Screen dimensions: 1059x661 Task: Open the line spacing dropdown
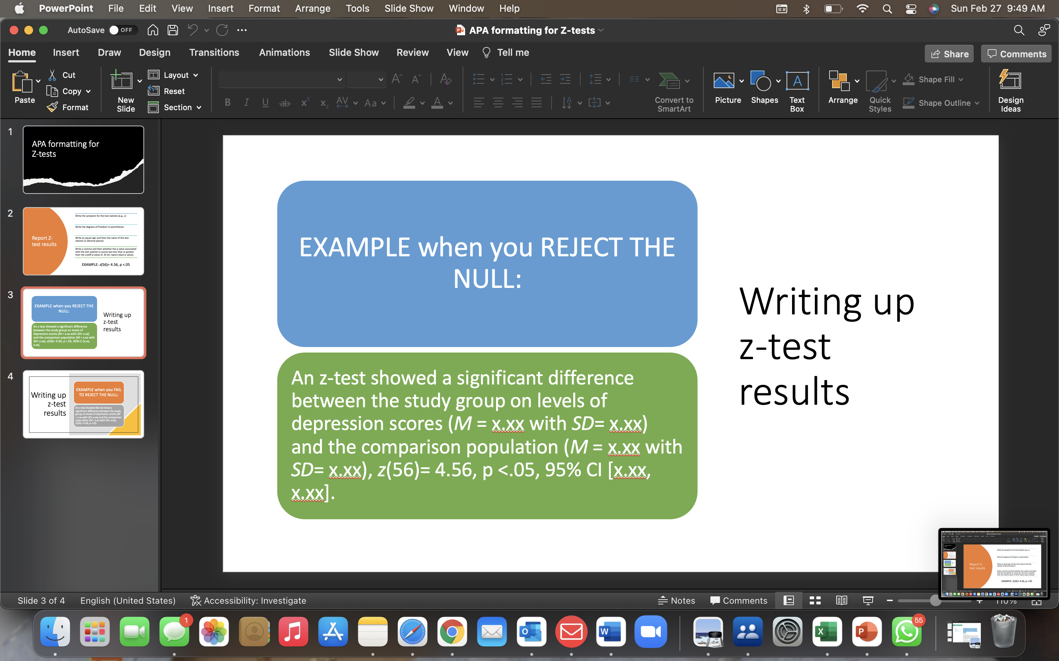point(599,79)
